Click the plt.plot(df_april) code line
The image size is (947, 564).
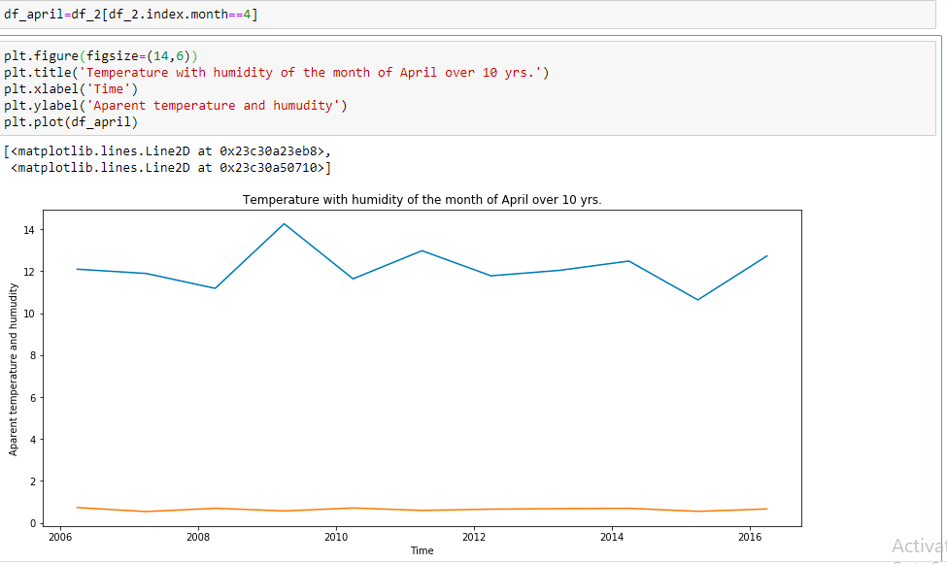point(73,122)
